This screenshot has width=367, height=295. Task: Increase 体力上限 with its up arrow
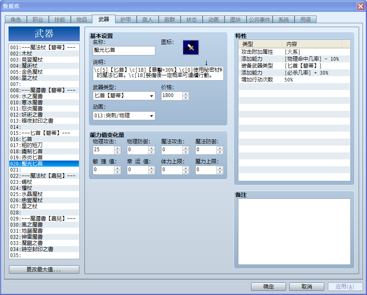(186, 168)
